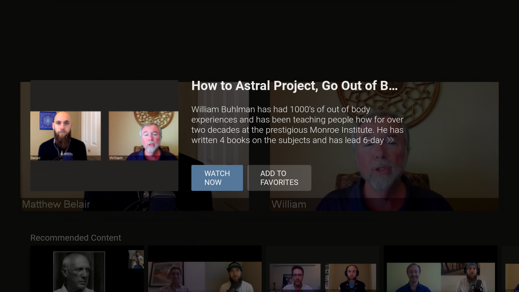The height and width of the screenshot is (292, 519).
Task: Select the title "How to Astral Project"
Action: pyautogui.click(x=294, y=86)
